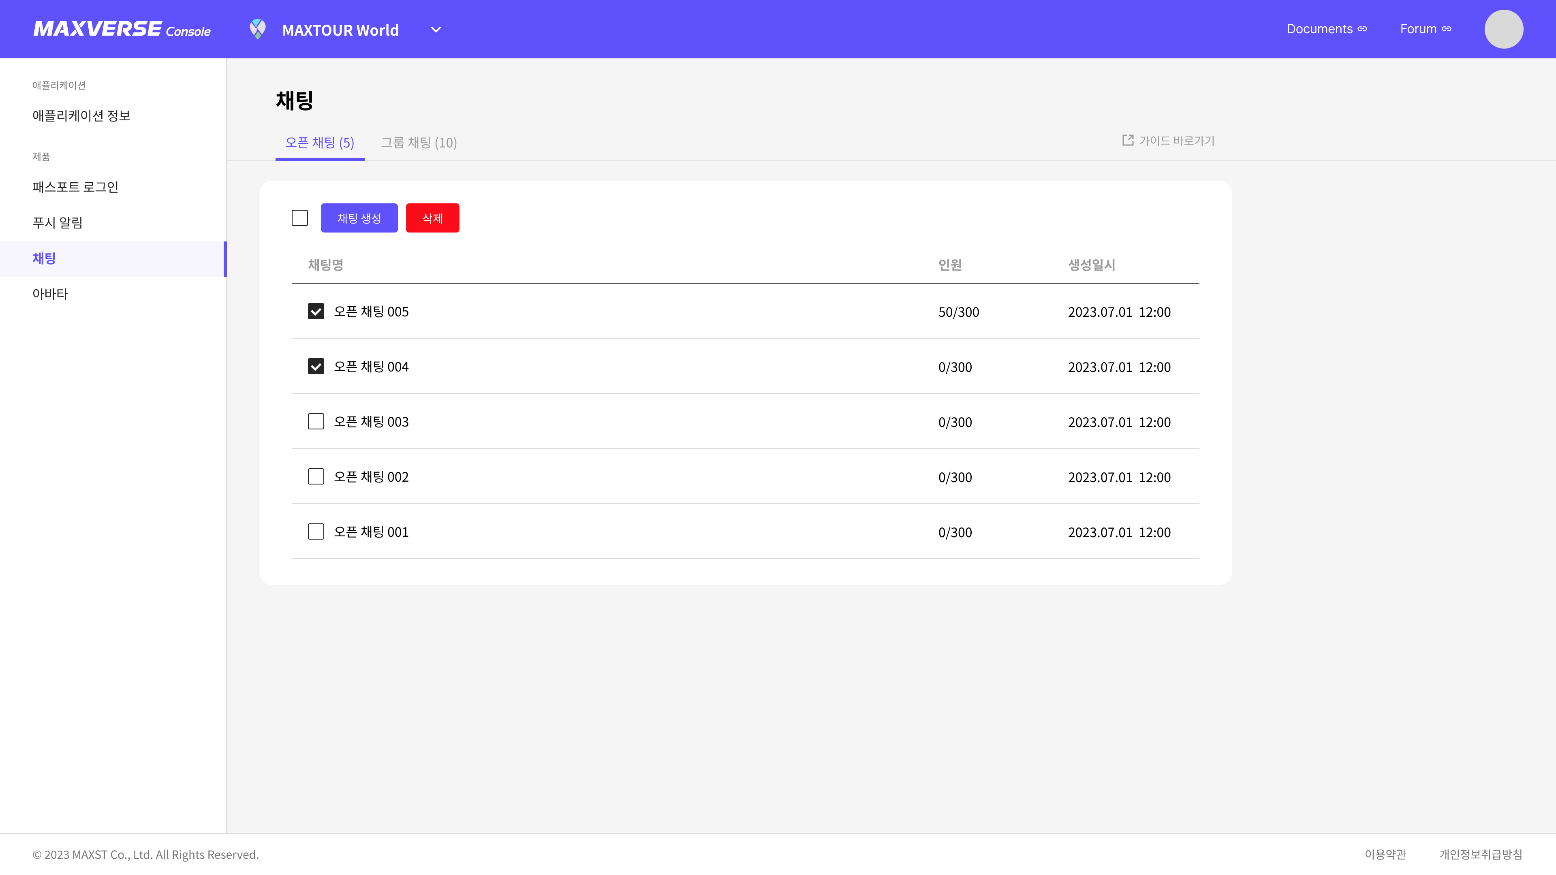Expand the MAXTOUR World project dropdown chevron
Viewport: 1556px width, 875px height.
click(436, 30)
